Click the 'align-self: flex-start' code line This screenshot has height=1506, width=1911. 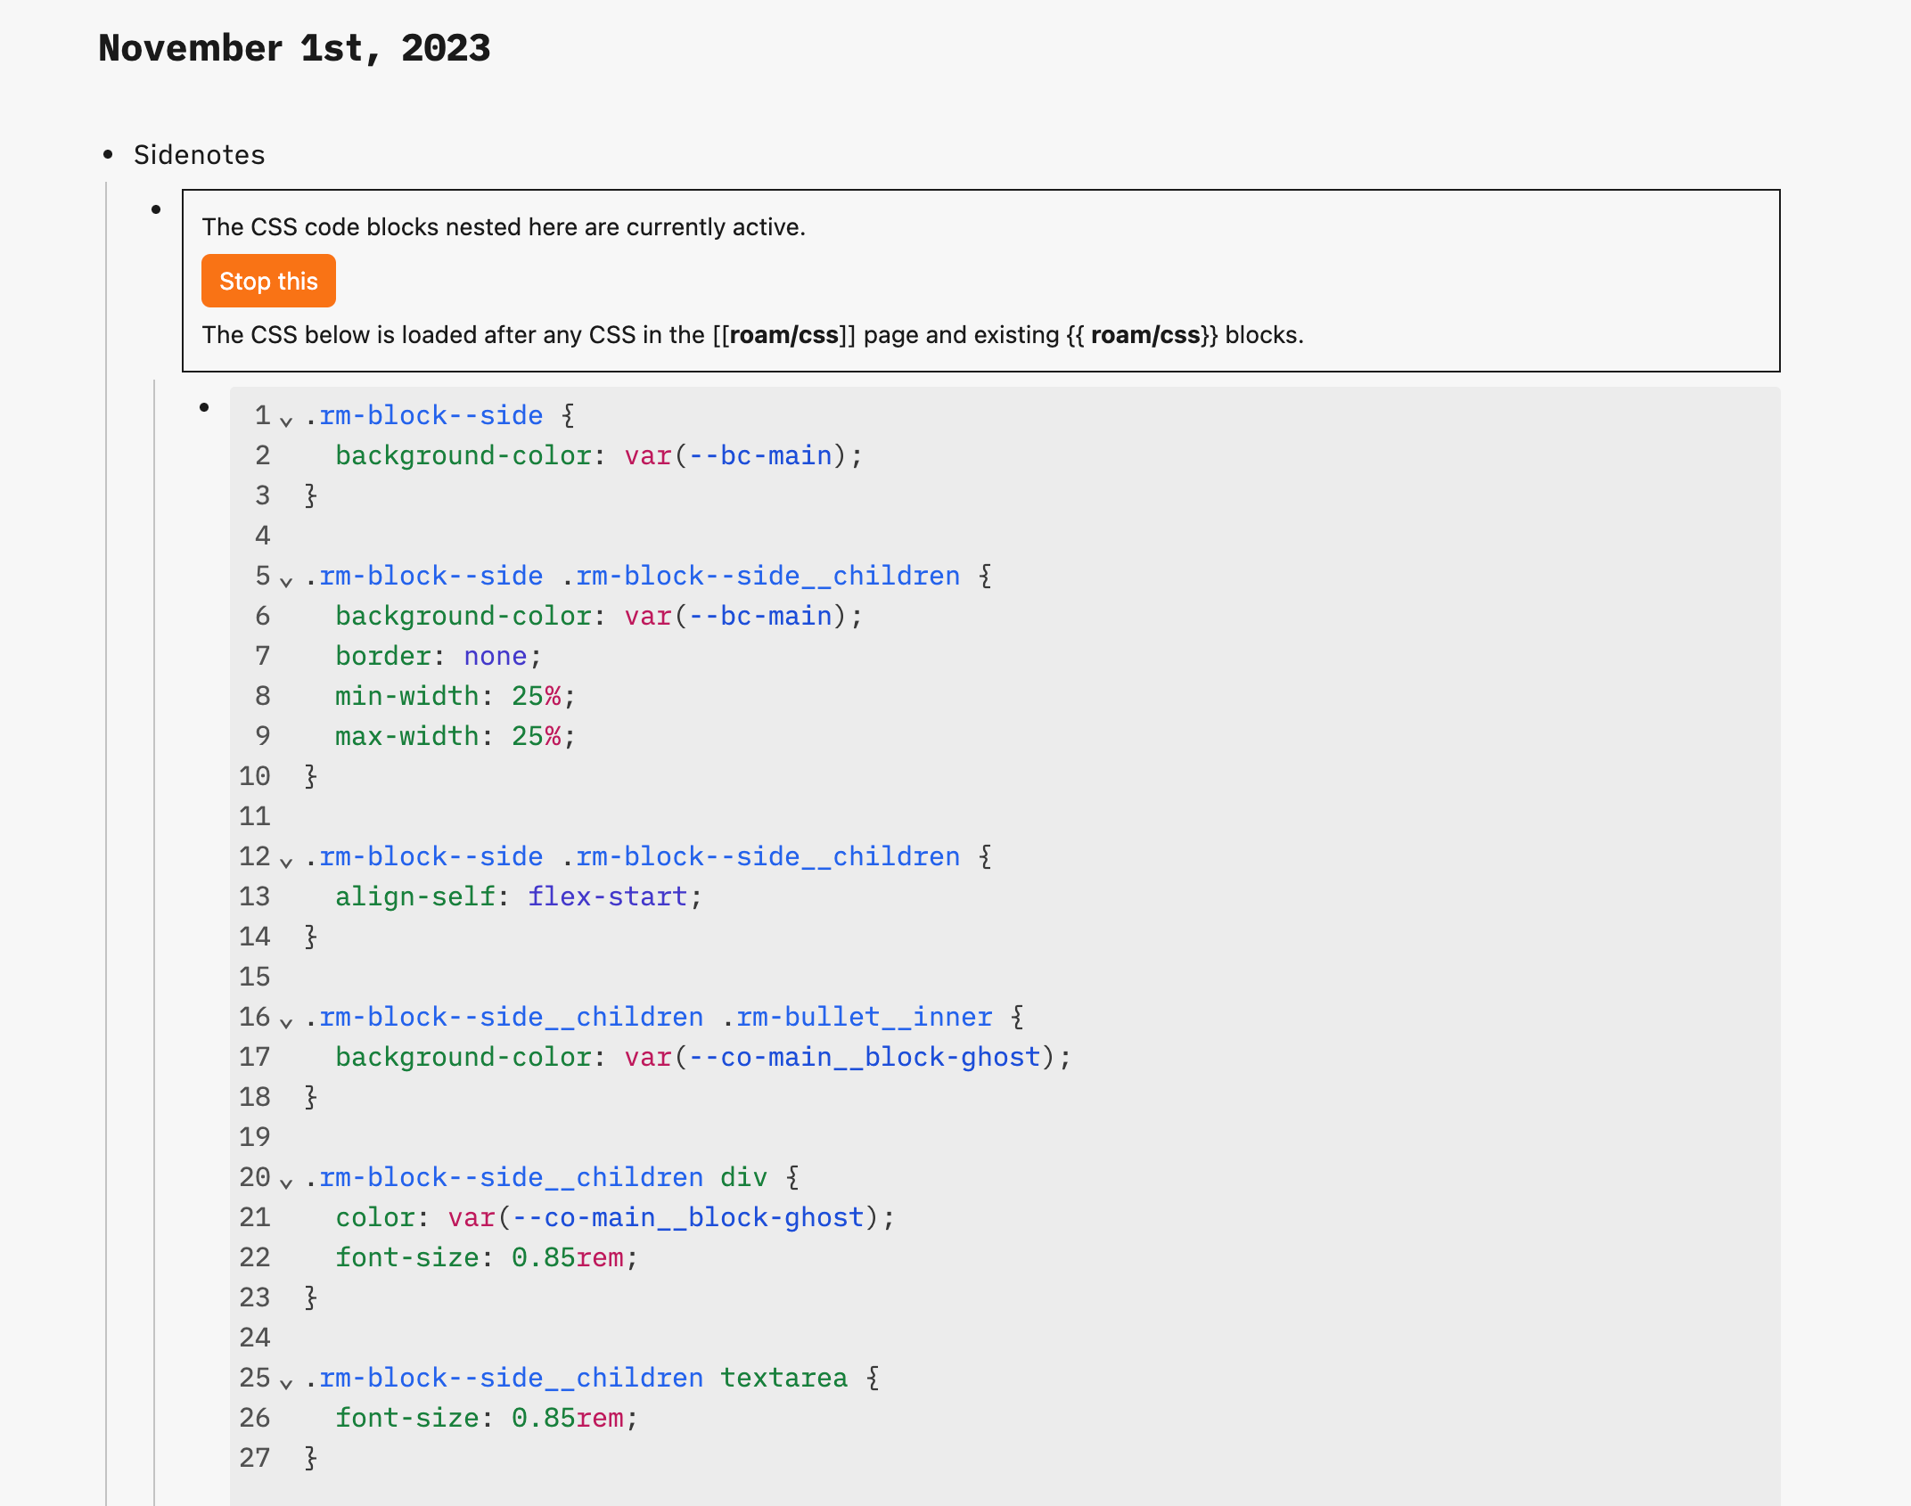[x=518, y=896]
